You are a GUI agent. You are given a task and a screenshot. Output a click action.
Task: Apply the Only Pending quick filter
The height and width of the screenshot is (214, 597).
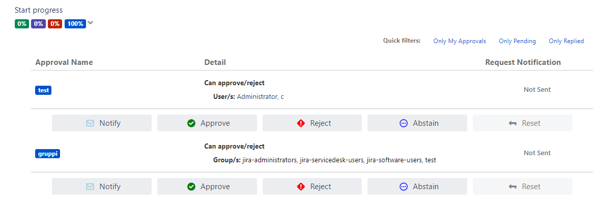[517, 41]
